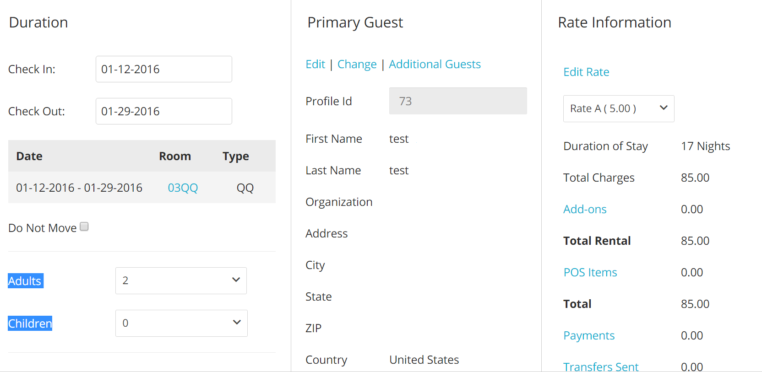762x372 pixels.
Task: Open the Transfers Sent link
Action: (601, 367)
